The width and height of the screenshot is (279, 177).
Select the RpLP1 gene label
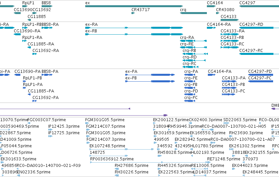tap(28, 3)
